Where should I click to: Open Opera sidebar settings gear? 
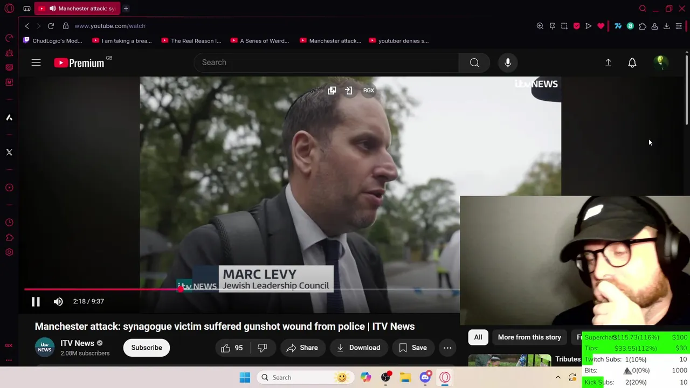point(9,252)
